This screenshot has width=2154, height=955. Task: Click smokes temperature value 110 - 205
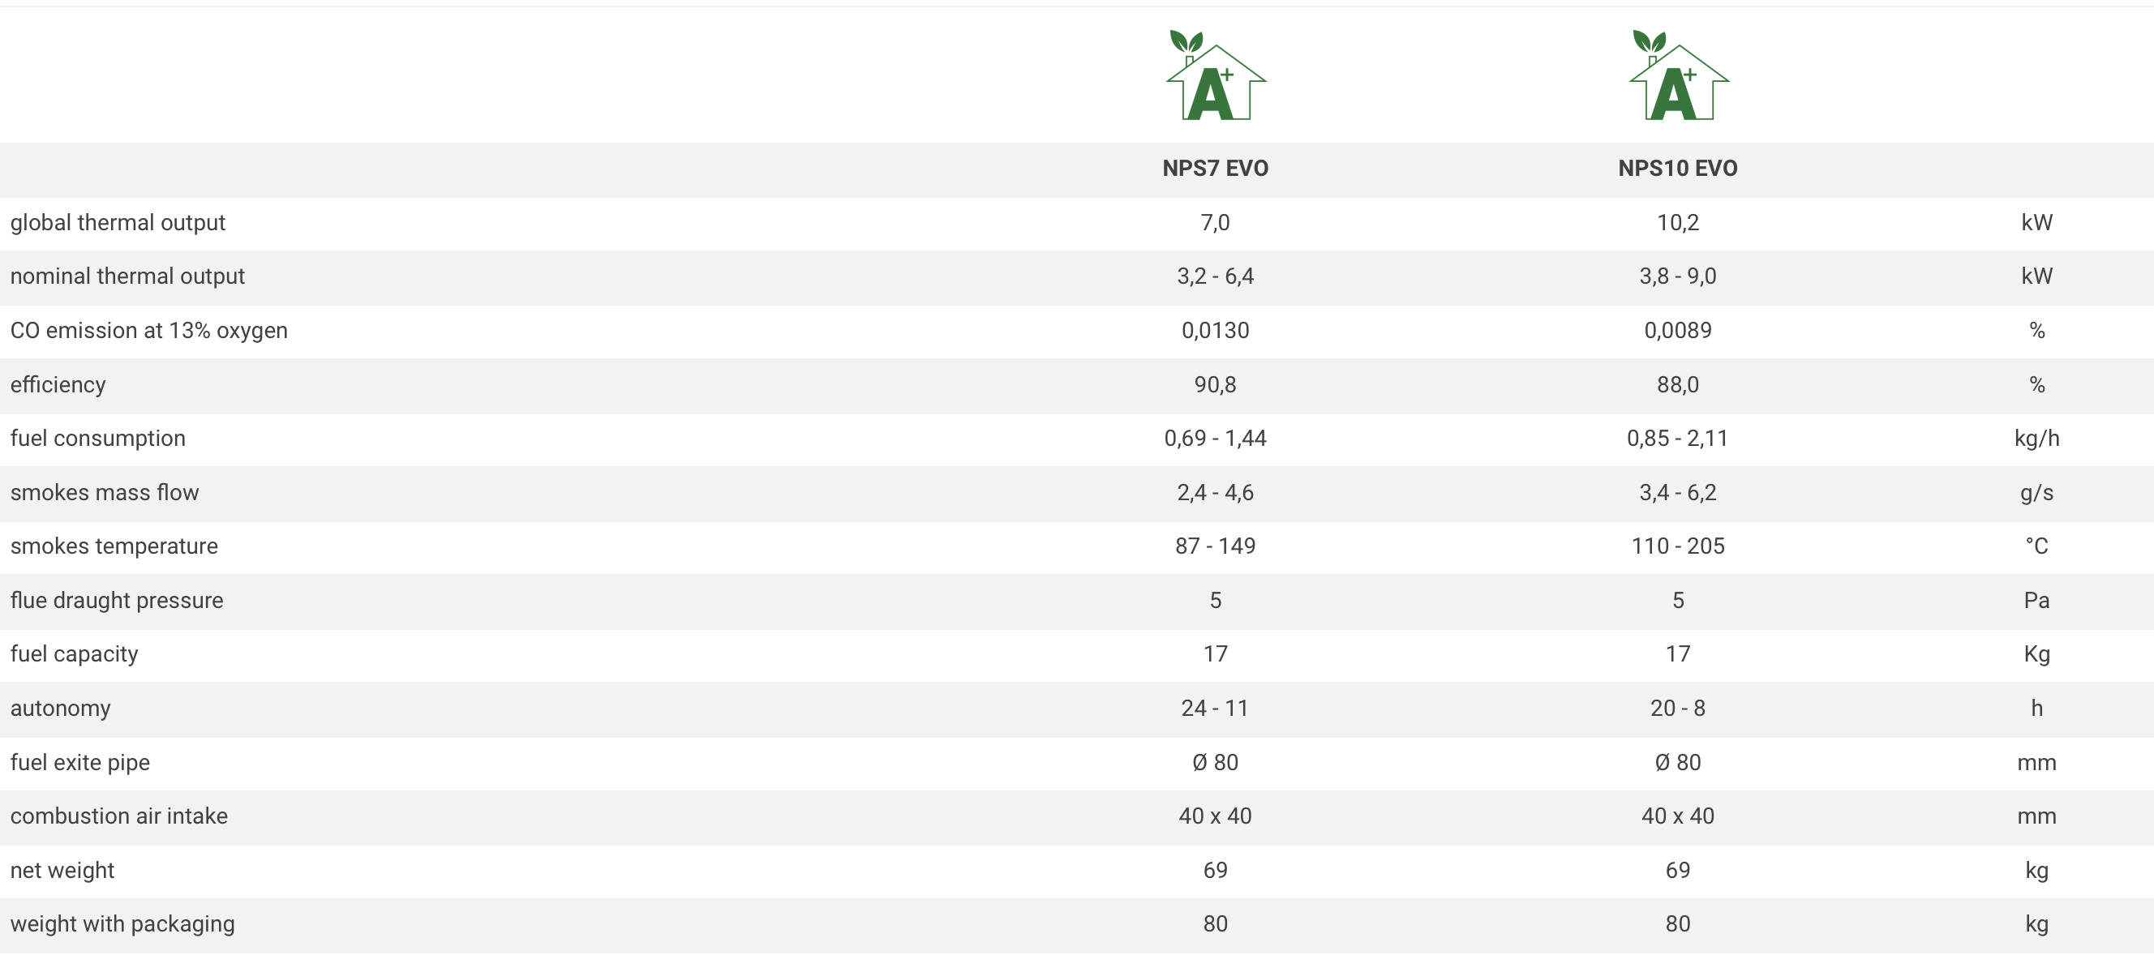click(x=1677, y=546)
